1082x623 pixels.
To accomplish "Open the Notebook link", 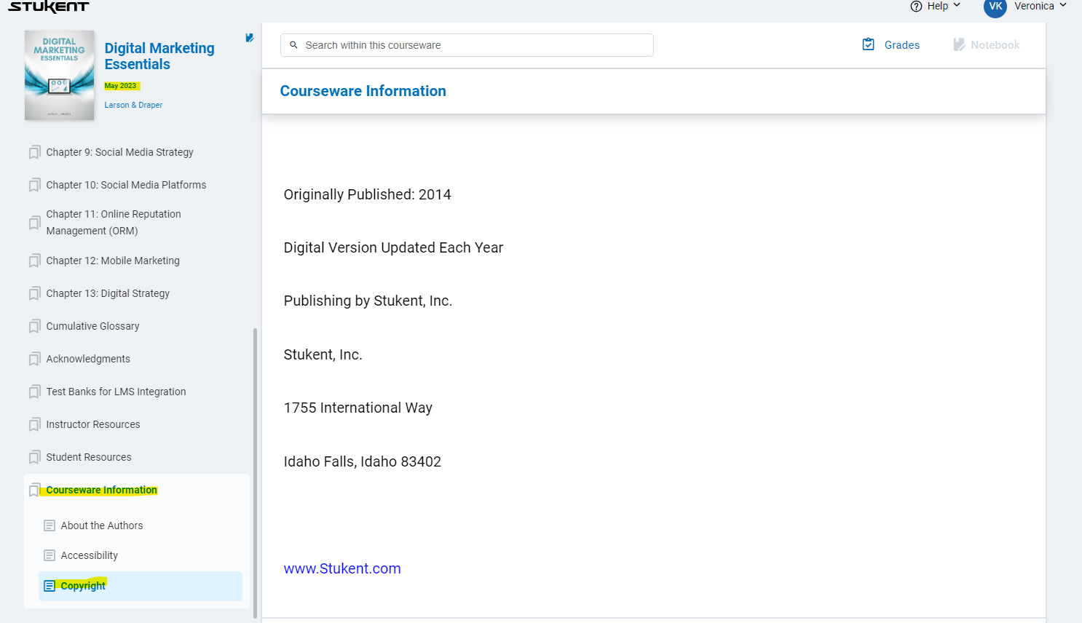I will (995, 45).
